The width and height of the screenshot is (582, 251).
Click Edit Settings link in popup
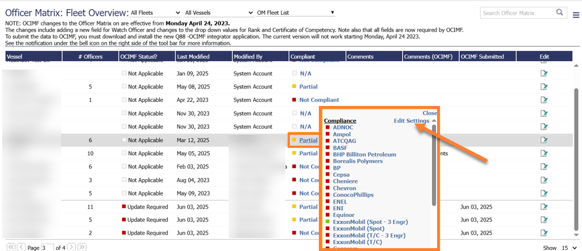[x=412, y=121]
